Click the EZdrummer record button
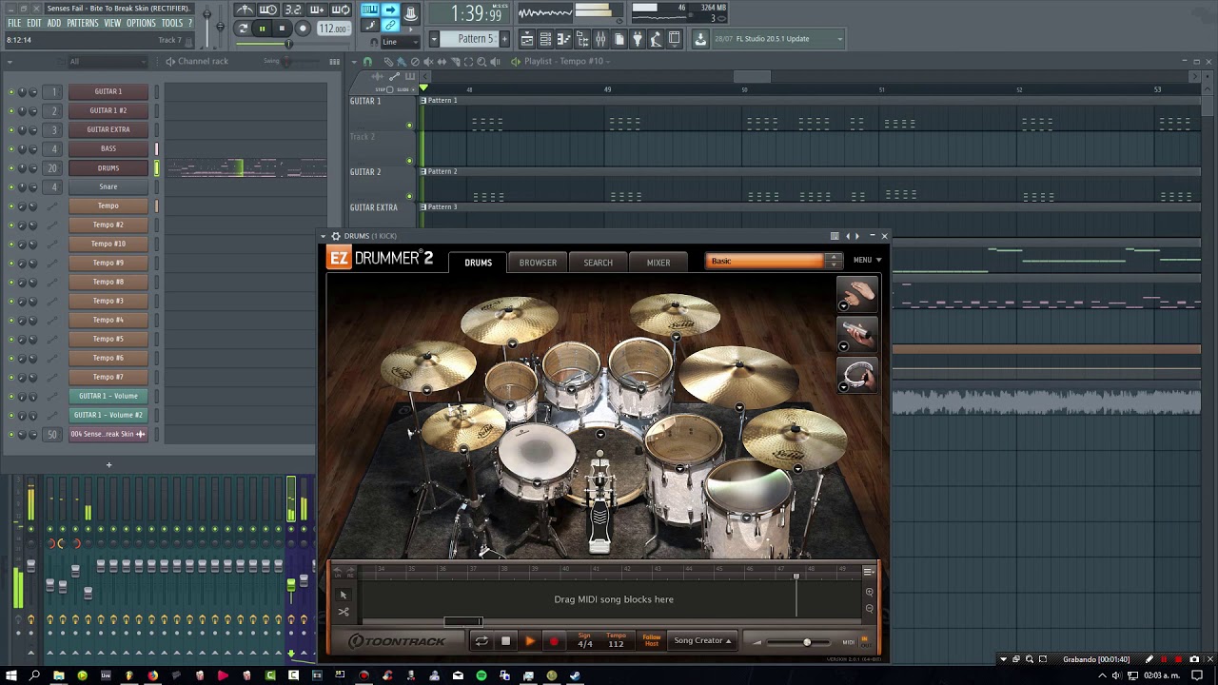1218x685 pixels. [554, 641]
